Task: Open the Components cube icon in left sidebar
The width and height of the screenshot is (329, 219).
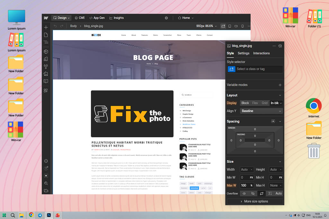Action: tap(46, 52)
